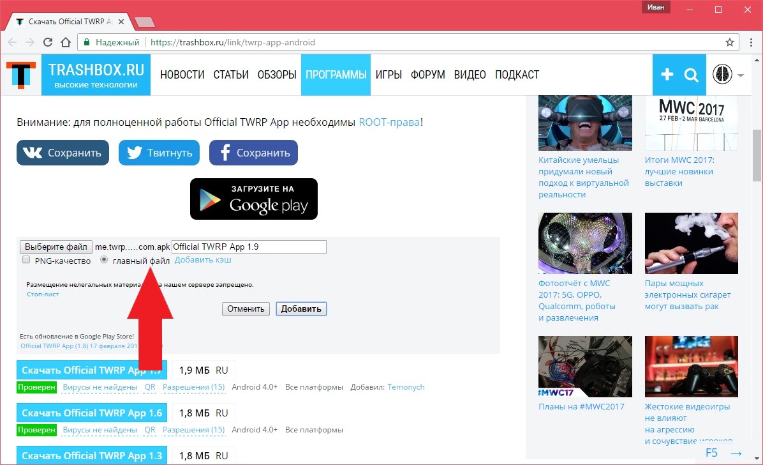Open the ПОДКАСТ menu section
The width and height of the screenshot is (763, 465).
(x=517, y=75)
